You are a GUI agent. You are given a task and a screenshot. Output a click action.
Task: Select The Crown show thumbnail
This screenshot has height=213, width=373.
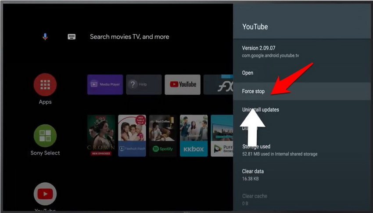(101, 136)
